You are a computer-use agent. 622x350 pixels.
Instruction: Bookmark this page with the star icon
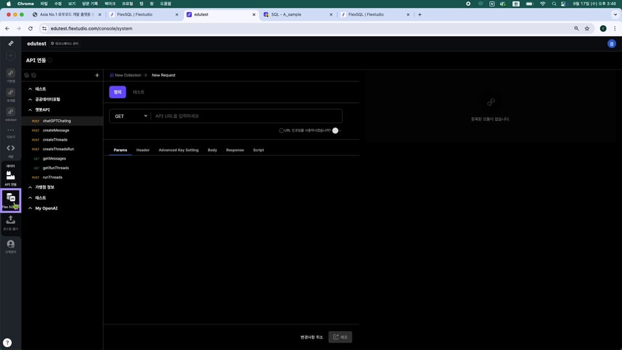click(587, 29)
